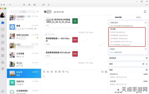
Task: Go back with the viewer's left arrow
Action: 10,5
